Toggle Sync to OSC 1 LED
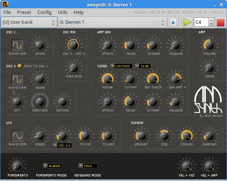Viewport: 227px width, 181px height. click(x=20, y=66)
